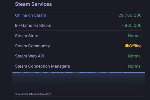Click the 29,763,000 online count
This screenshot has height=100, width=150.
point(130,15)
